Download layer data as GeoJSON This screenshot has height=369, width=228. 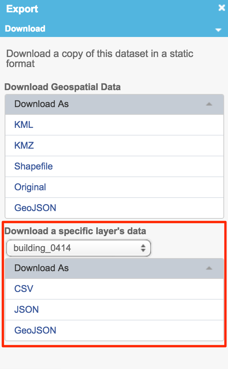(x=35, y=330)
